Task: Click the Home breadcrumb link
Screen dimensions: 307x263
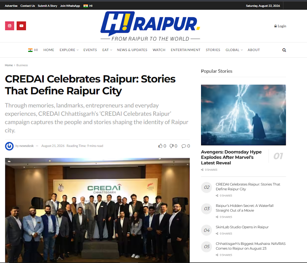Action: [9, 65]
